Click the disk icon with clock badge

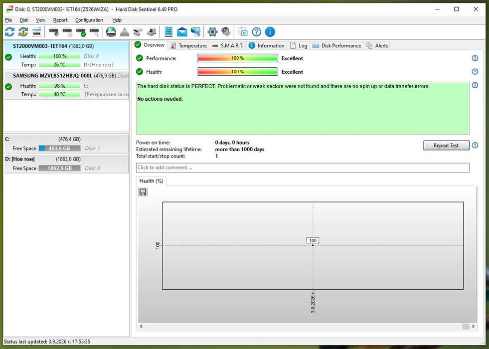coord(67,32)
